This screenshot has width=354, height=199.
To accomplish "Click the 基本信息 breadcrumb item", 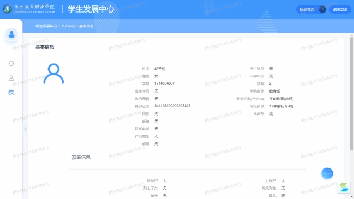I will tap(86, 26).
